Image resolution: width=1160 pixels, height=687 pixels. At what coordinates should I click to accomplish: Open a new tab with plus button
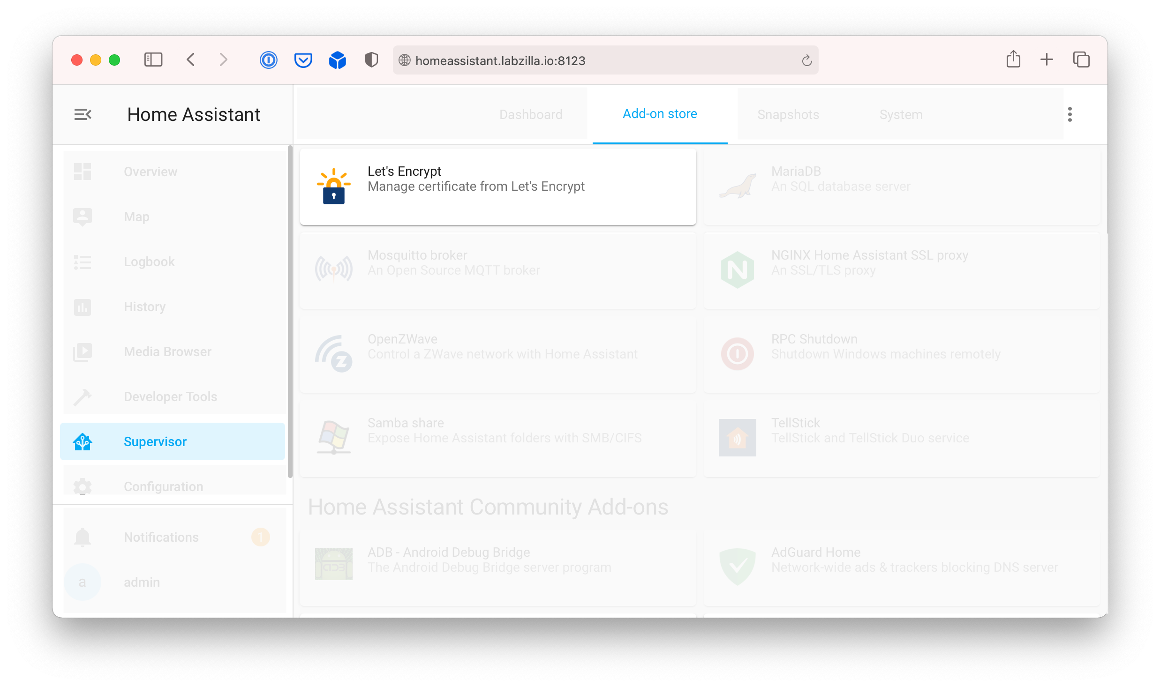1047,60
